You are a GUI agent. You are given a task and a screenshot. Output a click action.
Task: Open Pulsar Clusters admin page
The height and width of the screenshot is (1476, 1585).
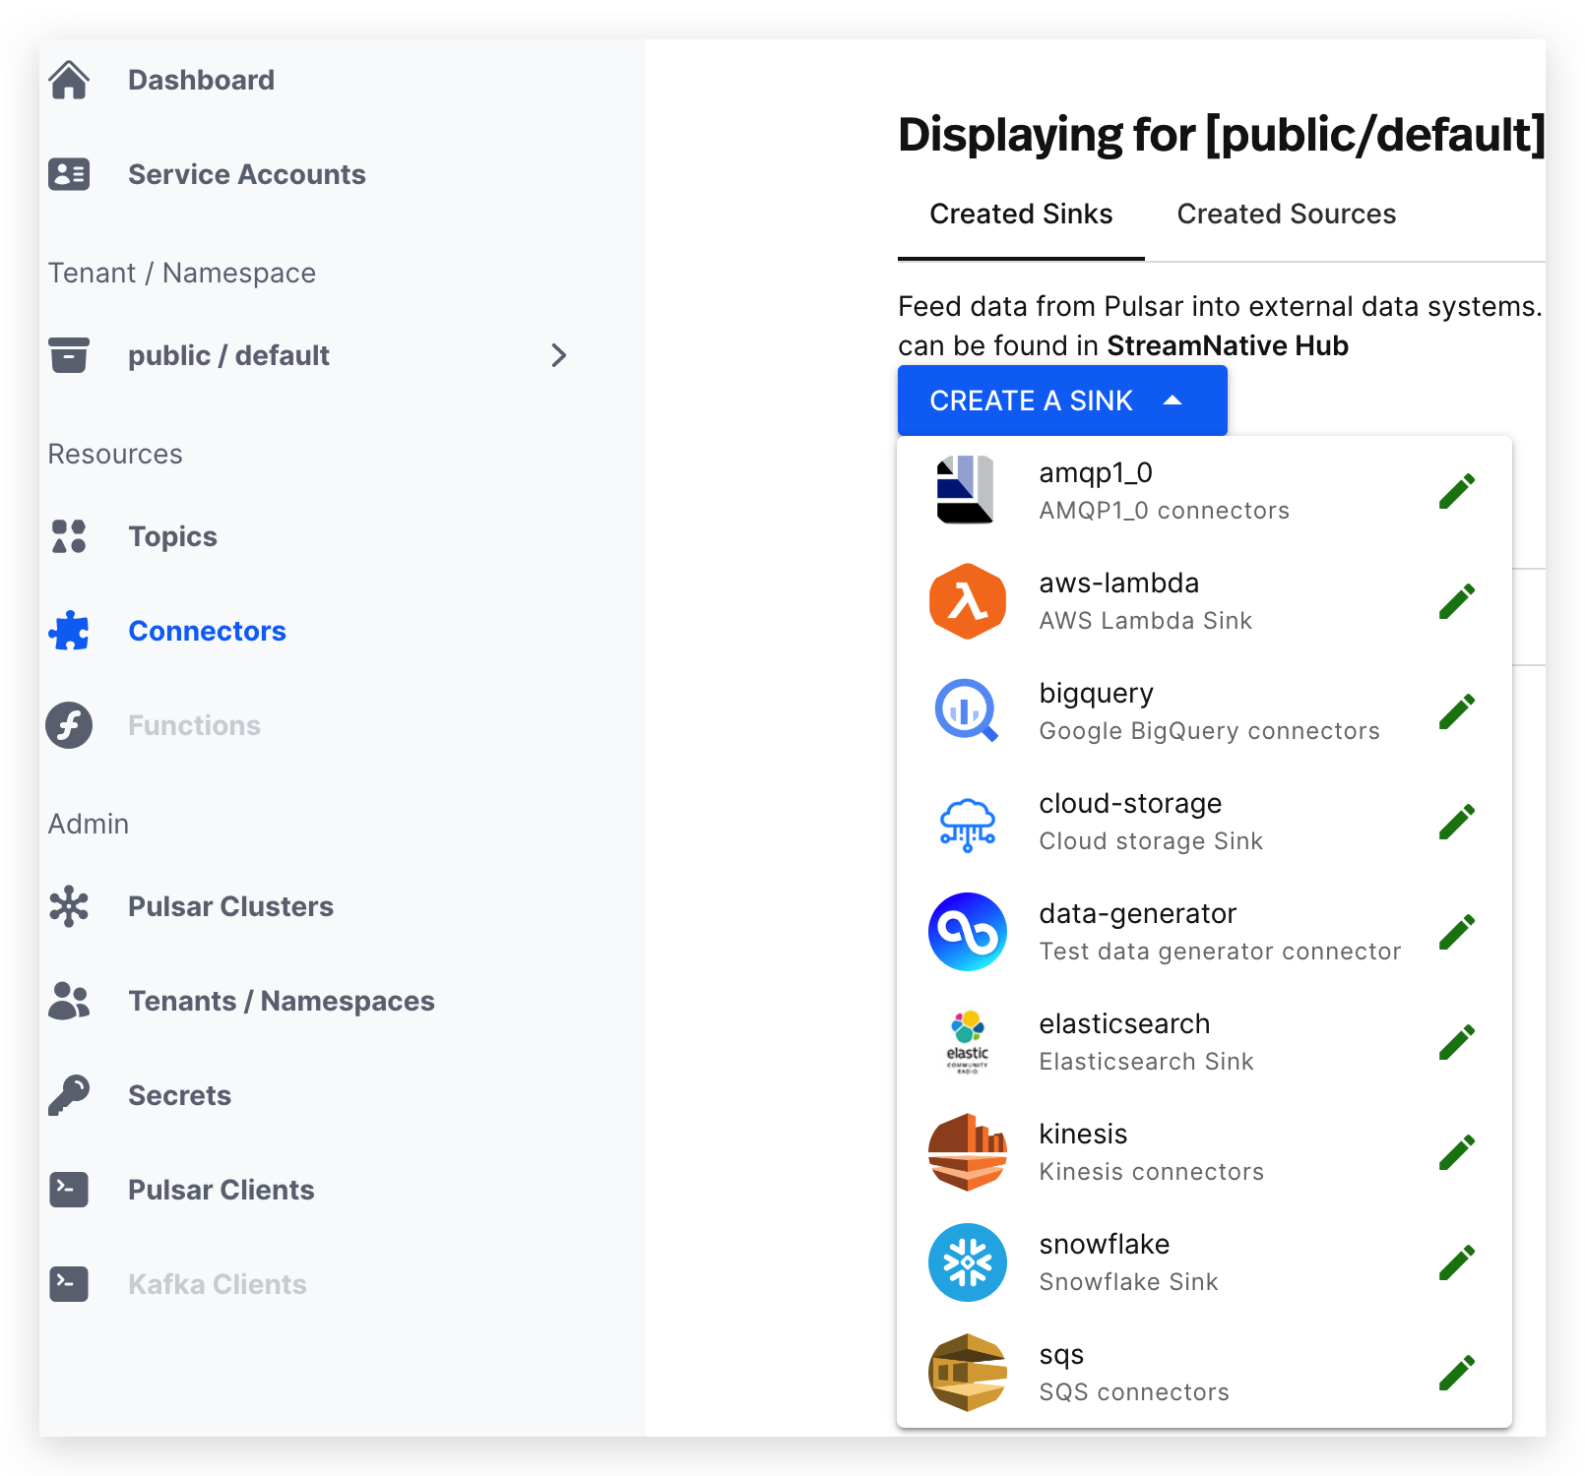230,906
